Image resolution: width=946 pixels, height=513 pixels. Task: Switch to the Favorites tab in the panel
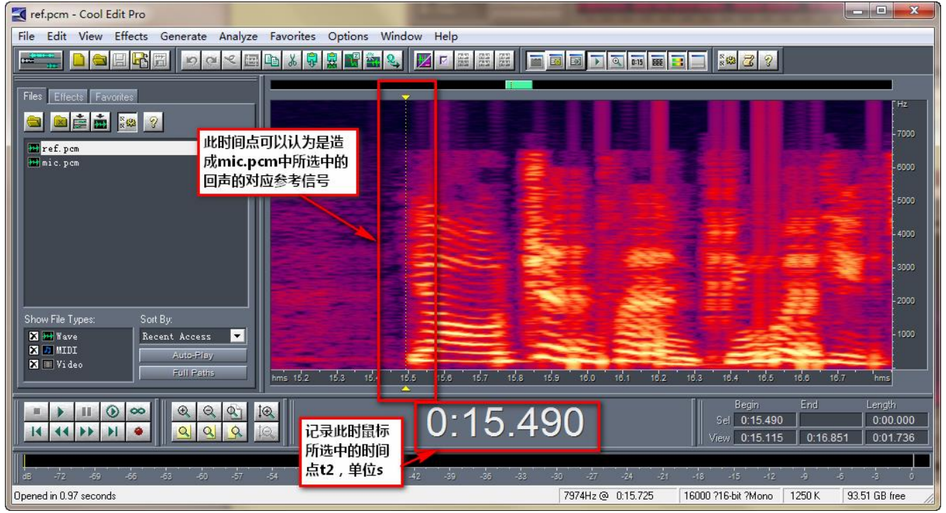click(x=114, y=97)
